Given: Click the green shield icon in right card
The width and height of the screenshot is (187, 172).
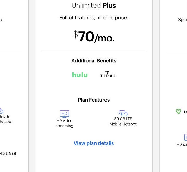Looking at the screenshot, I should tap(179, 112).
